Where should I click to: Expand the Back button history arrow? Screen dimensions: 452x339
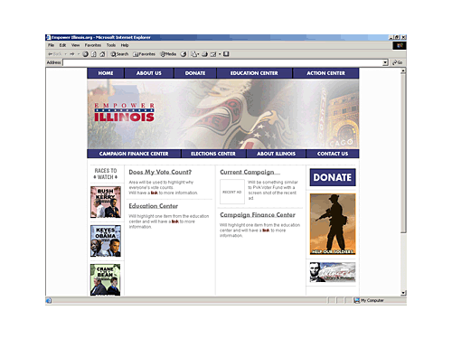click(x=65, y=54)
